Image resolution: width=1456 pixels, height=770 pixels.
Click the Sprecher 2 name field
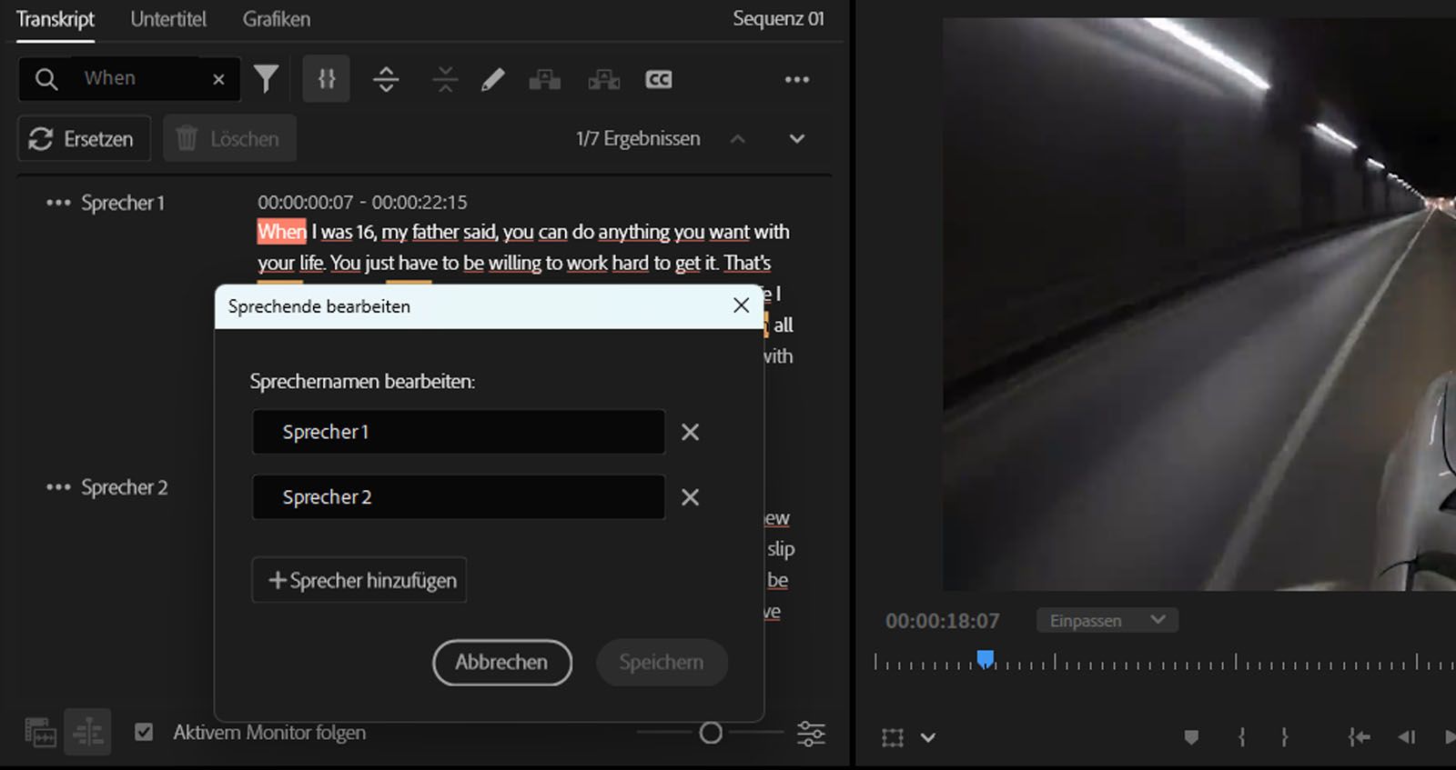click(x=459, y=497)
